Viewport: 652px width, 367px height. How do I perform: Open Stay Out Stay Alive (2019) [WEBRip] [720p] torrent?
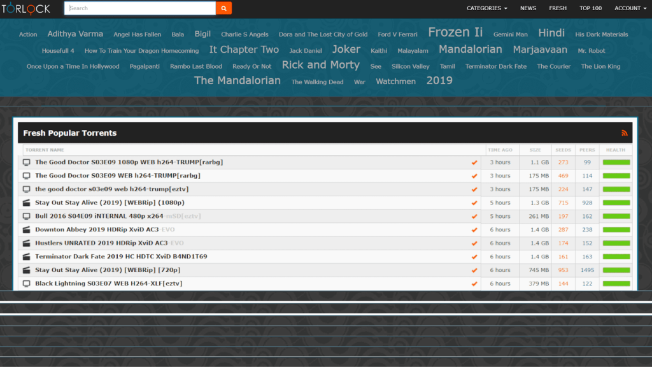(108, 270)
